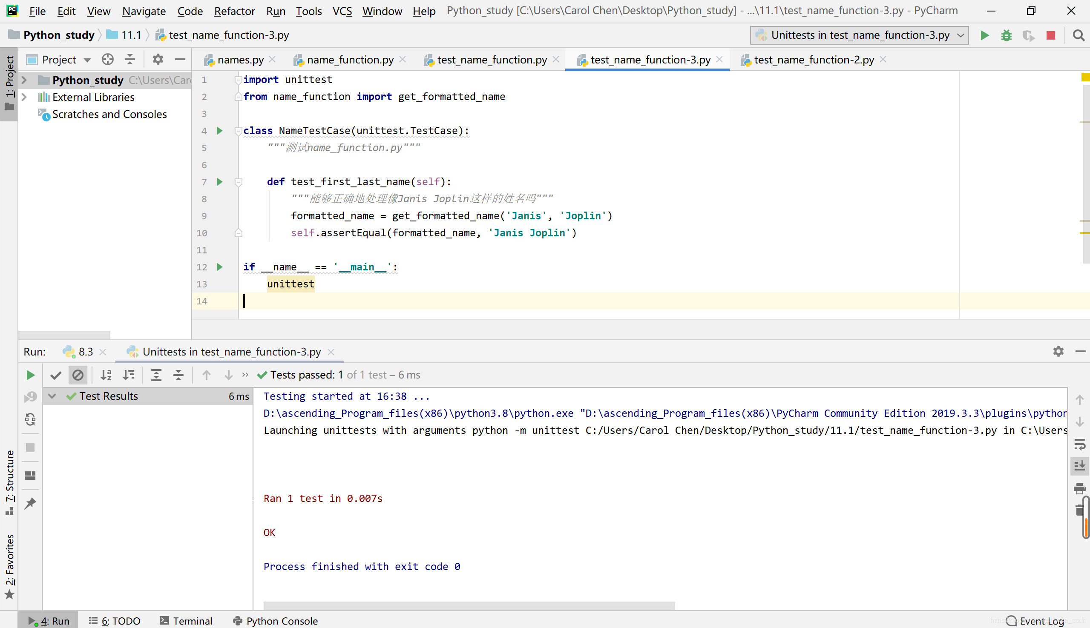Click Expand All icon in test toolbar
This screenshot has width=1090, height=628.
click(x=156, y=375)
